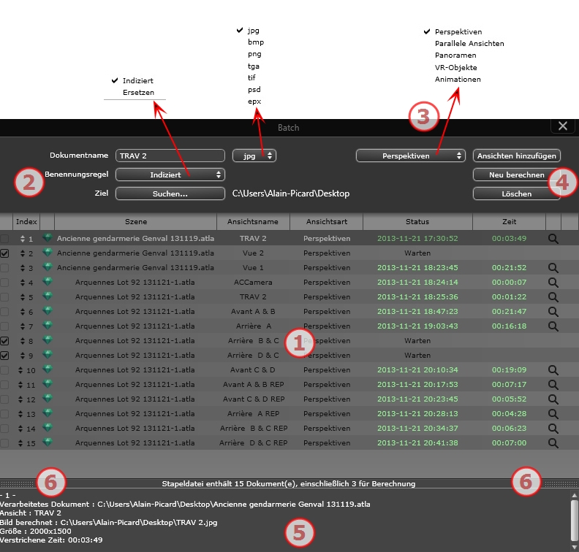This screenshot has height=552, width=579.
Task: Choose Panoramen in the view type list
Action: [455, 55]
